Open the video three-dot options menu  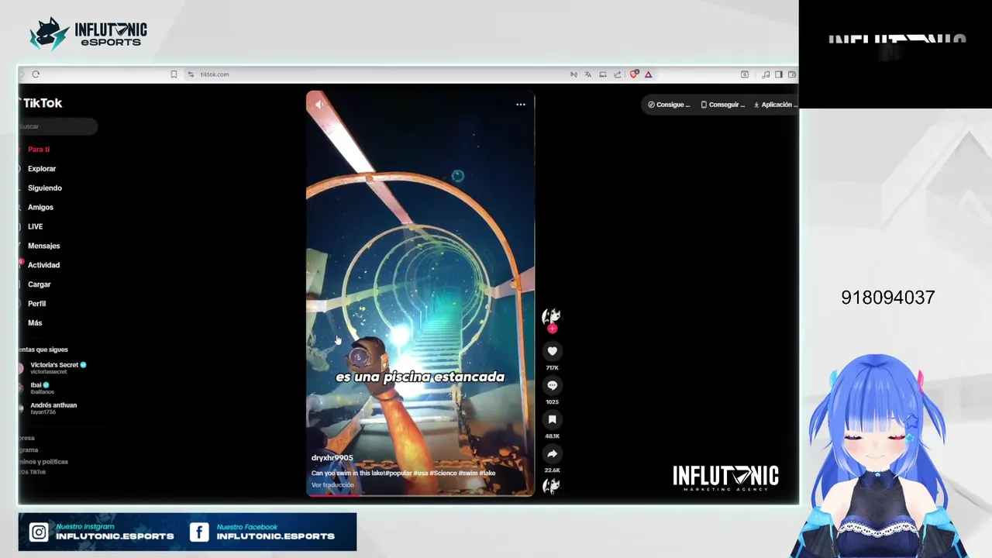[x=521, y=105]
